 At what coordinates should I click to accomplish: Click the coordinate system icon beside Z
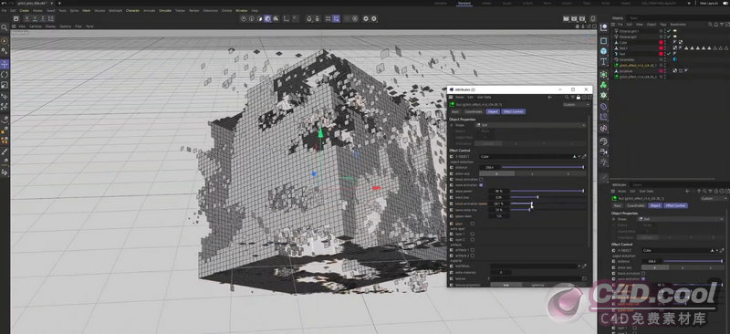[51, 18]
